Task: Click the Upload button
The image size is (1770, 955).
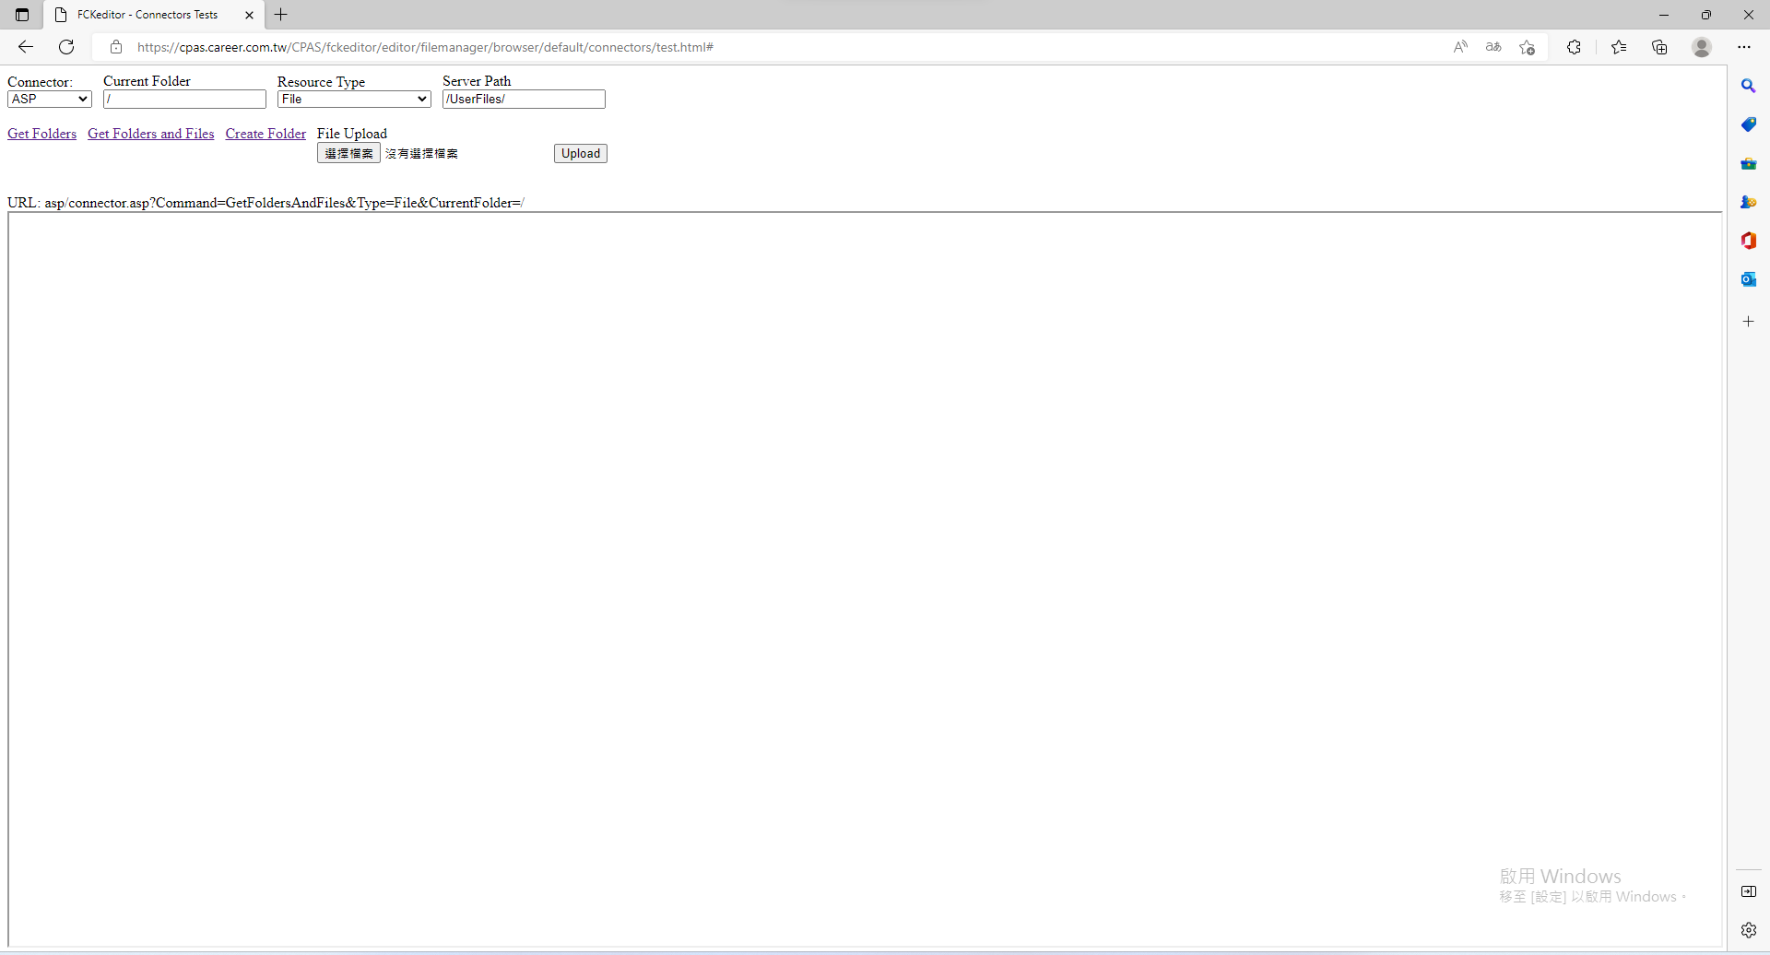Action: click(x=581, y=154)
